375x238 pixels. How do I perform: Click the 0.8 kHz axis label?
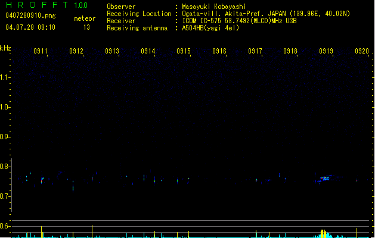tap(4, 167)
